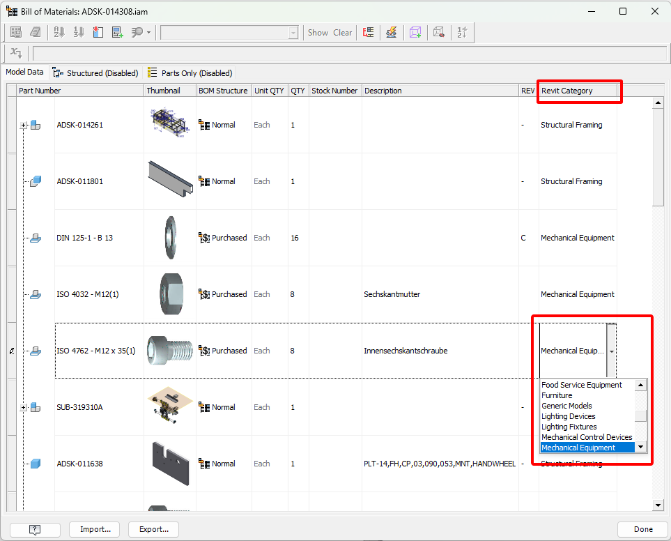The image size is (671, 541).
Task: Click the Add custom iProperty columns icon
Action: pyautogui.click(x=118, y=32)
